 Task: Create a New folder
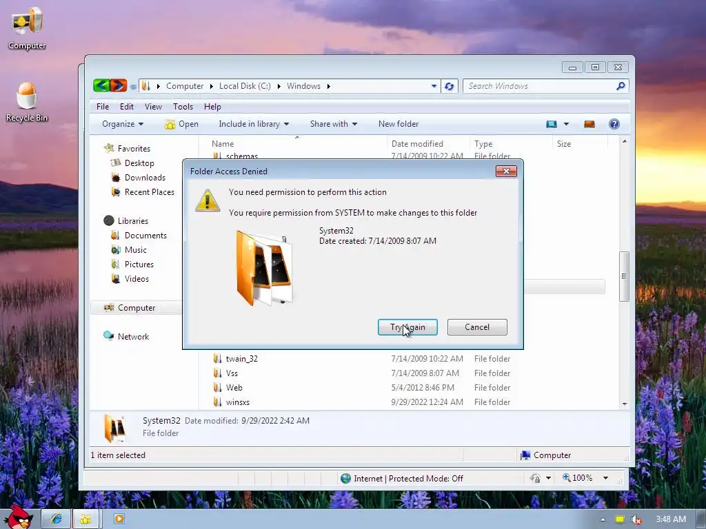click(x=399, y=124)
